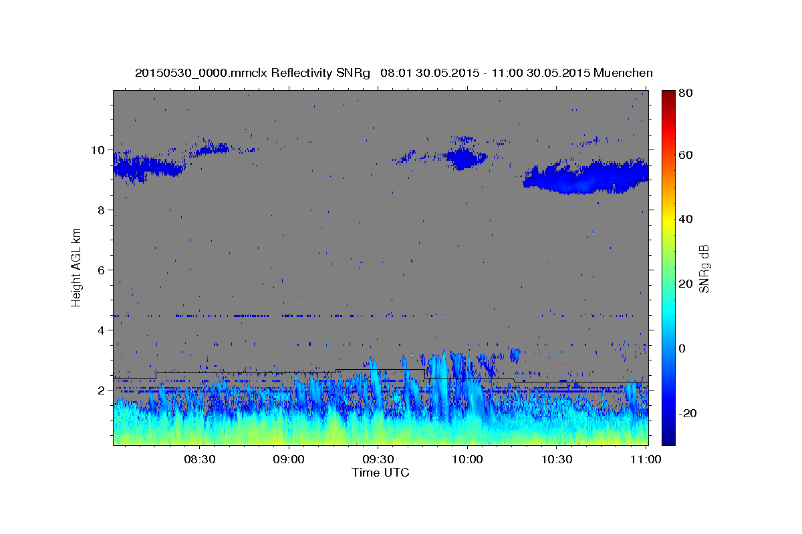The image size is (802, 534).
Task: Click the colorbar value label 60
Action: (x=686, y=155)
